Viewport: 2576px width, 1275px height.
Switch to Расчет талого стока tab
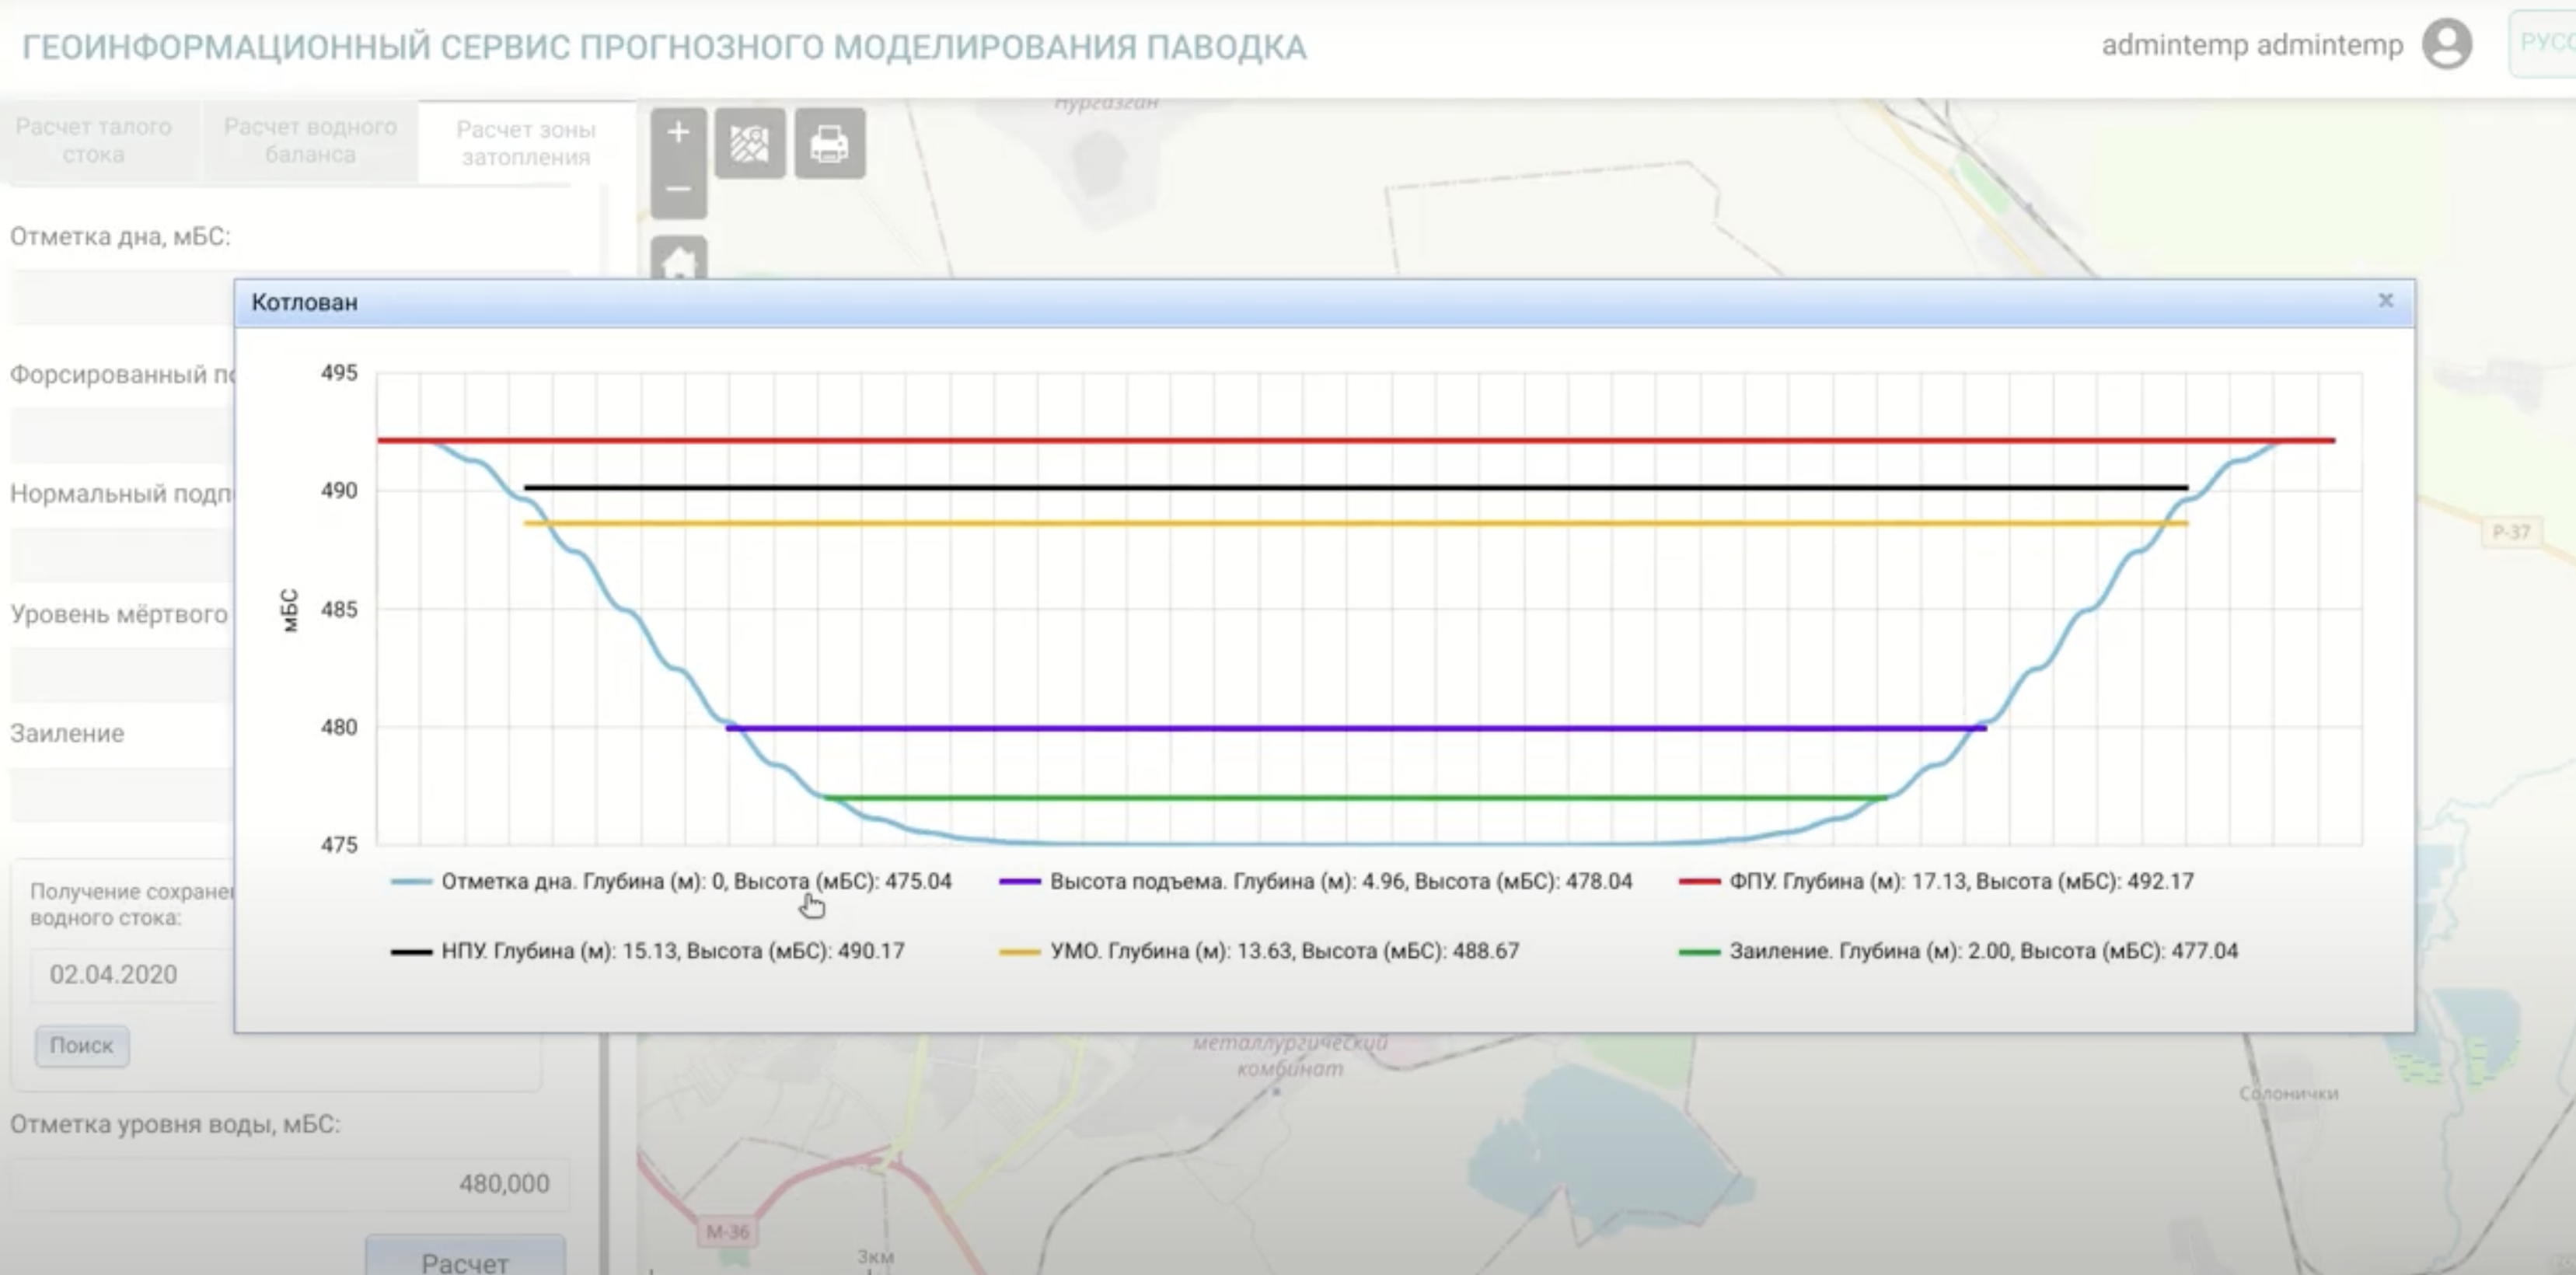94,141
